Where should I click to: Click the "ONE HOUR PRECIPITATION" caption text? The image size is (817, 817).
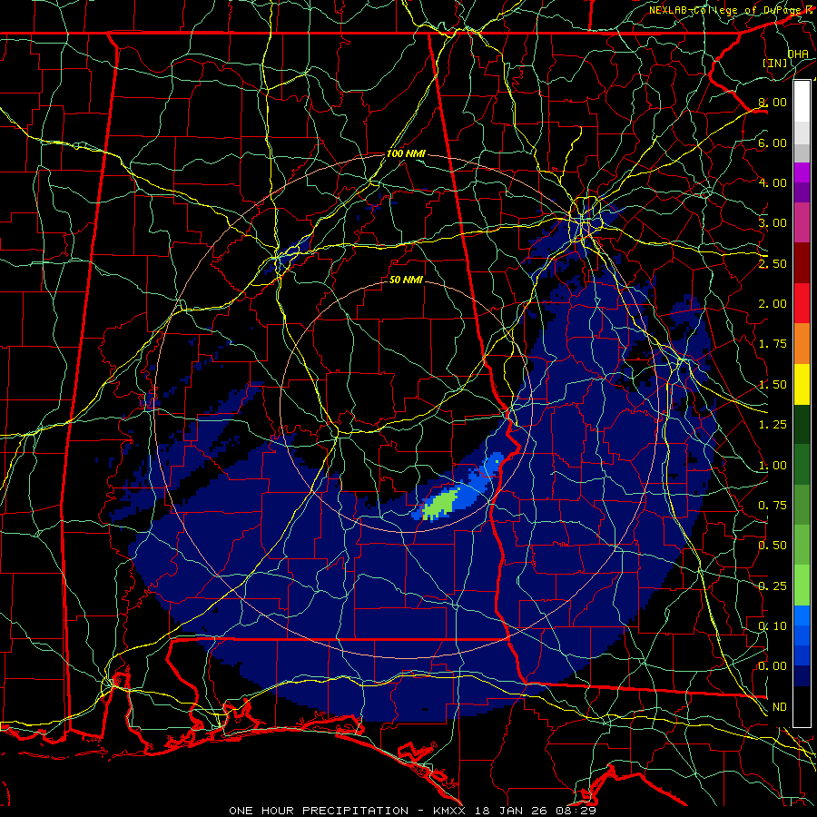[x=319, y=811]
